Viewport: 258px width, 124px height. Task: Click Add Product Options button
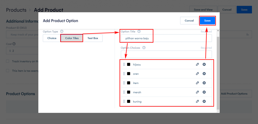pyautogui.click(x=236, y=94)
